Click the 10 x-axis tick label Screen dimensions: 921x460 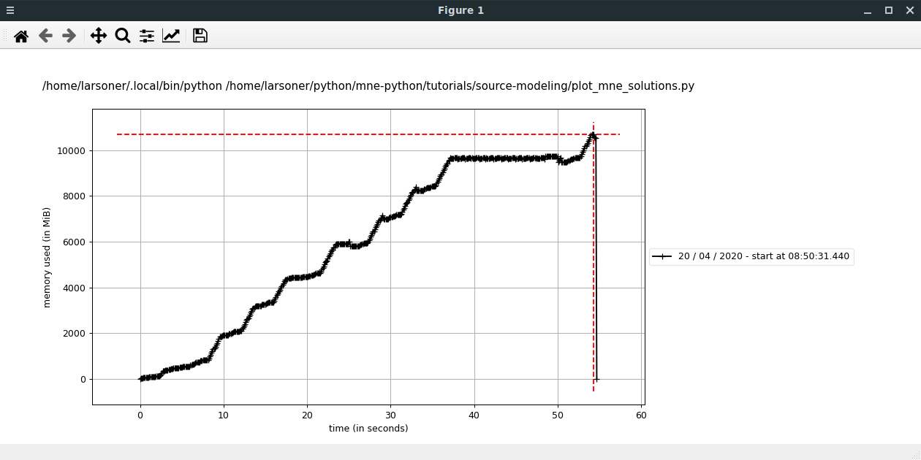coord(224,415)
